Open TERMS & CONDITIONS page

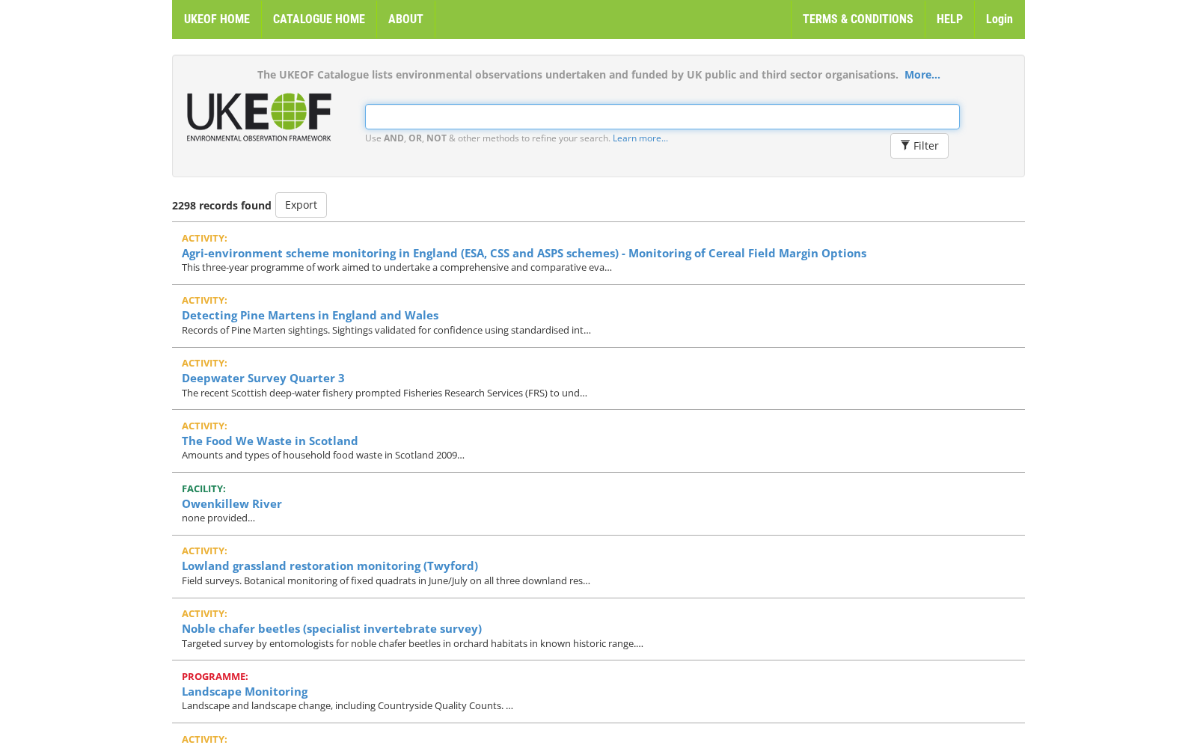click(857, 19)
